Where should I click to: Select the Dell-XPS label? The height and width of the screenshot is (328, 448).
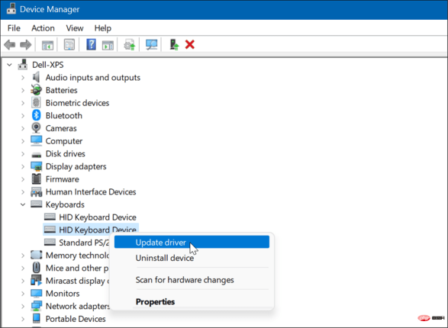click(48, 65)
